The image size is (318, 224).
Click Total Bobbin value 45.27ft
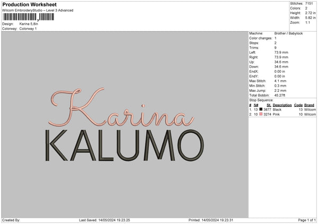280,95
